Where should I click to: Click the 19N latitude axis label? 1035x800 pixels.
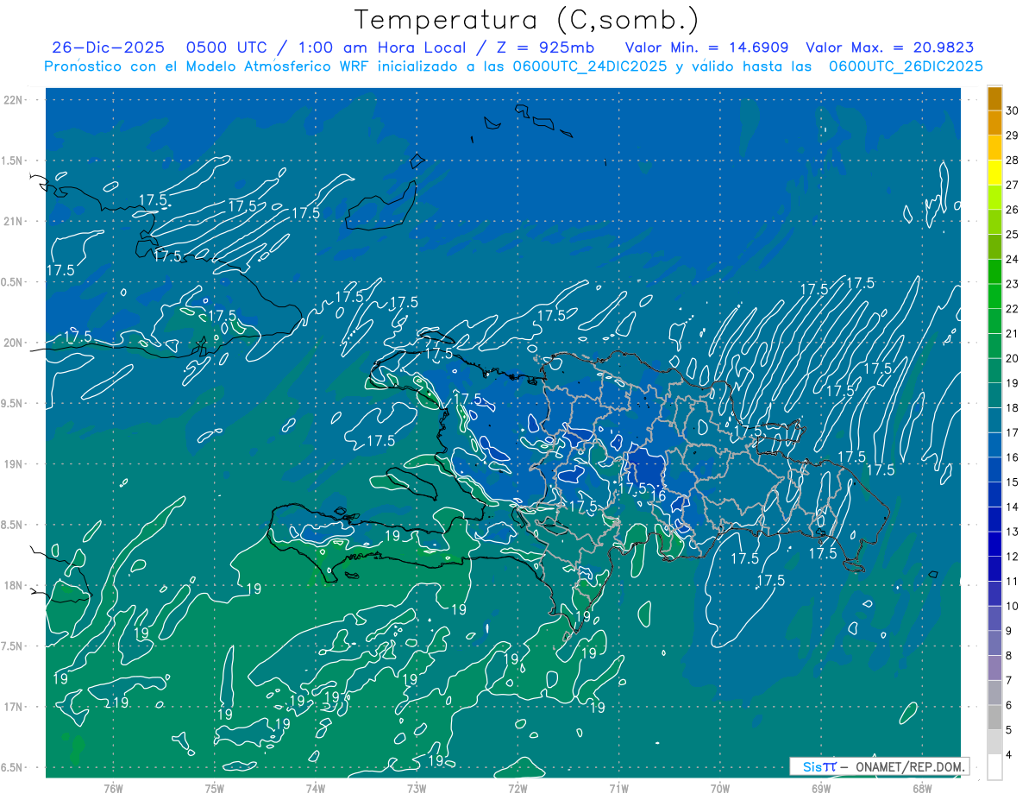click(13, 464)
